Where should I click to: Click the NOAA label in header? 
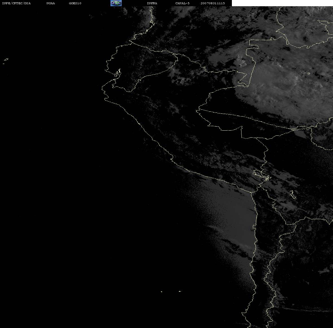coord(51,3)
